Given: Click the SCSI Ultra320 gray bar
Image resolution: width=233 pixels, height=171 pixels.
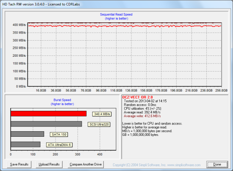Looking at the screenshot, I should (x=46, y=124).
